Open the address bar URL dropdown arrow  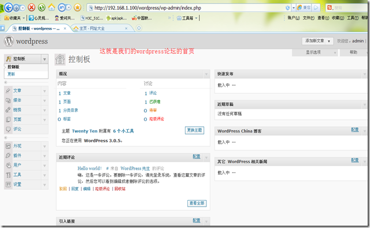[x=294, y=8]
